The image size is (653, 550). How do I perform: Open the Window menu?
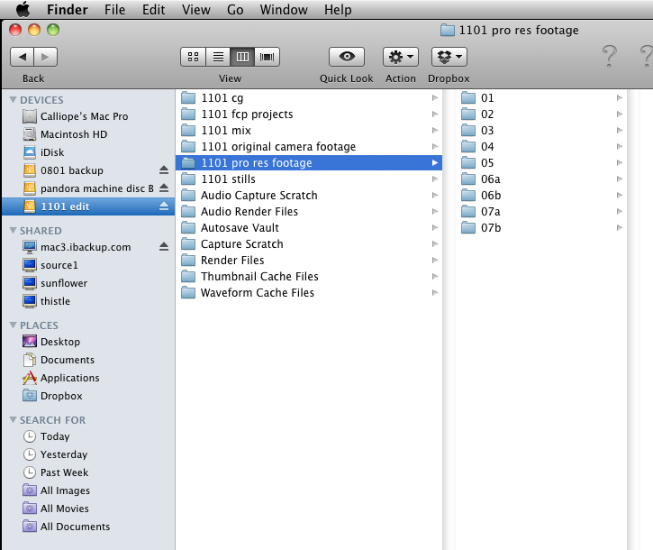tap(283, 10)
